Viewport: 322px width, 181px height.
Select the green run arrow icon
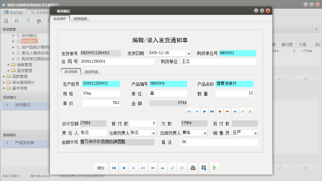214,168
